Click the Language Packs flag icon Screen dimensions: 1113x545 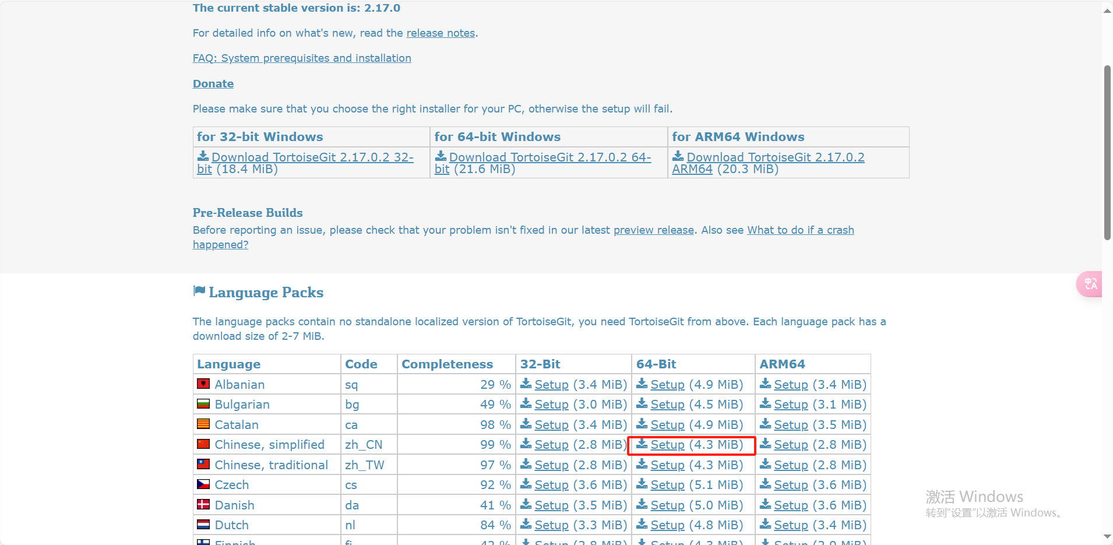tap(199, 291)
